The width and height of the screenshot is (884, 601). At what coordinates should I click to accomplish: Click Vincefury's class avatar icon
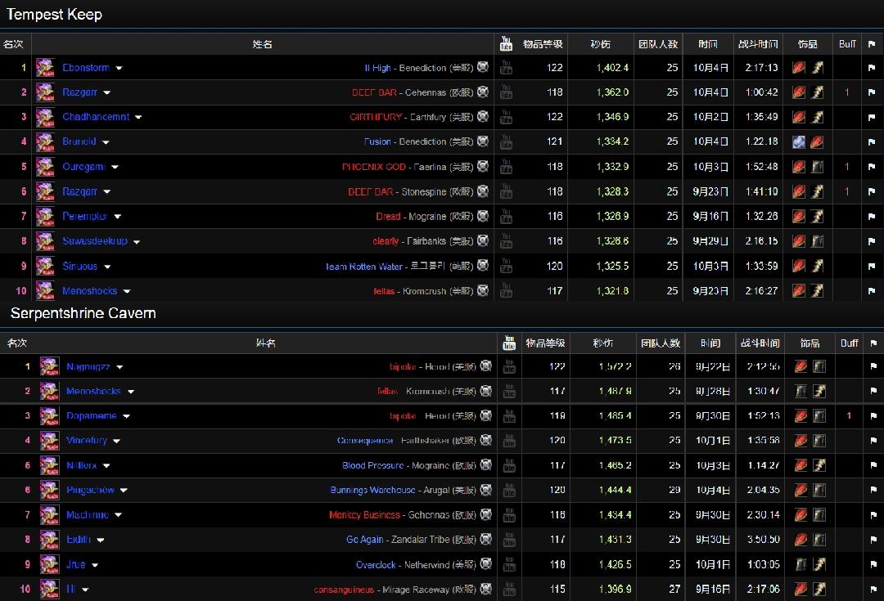point(49,441)
